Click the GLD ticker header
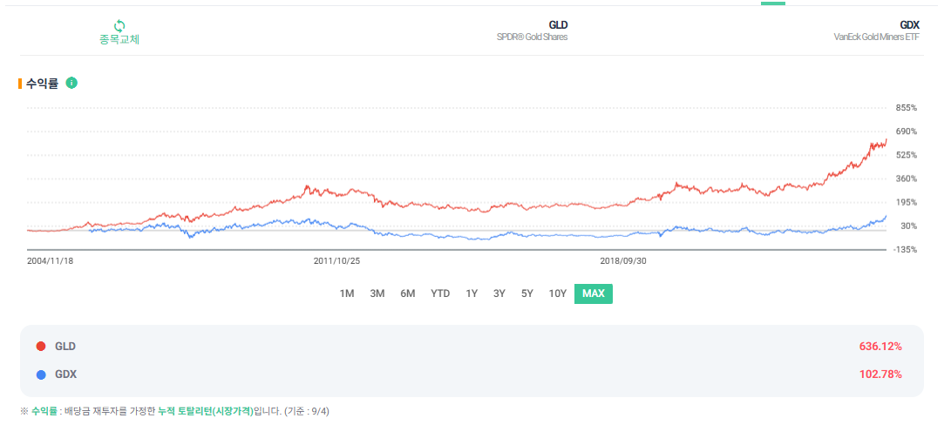The height and width of the screenshot is (425, 951). [558, 25]
